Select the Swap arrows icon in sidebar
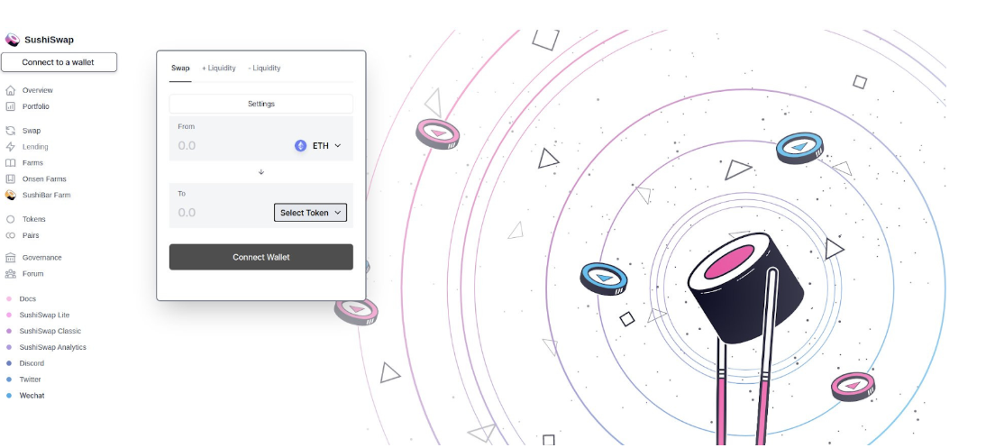Screen dimensions: 986x448 (x=11, y=131)
